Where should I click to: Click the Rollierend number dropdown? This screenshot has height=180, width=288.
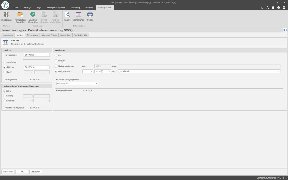point(28,100)
